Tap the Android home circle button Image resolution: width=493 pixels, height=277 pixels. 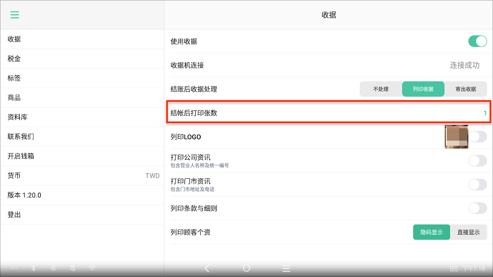246,268
